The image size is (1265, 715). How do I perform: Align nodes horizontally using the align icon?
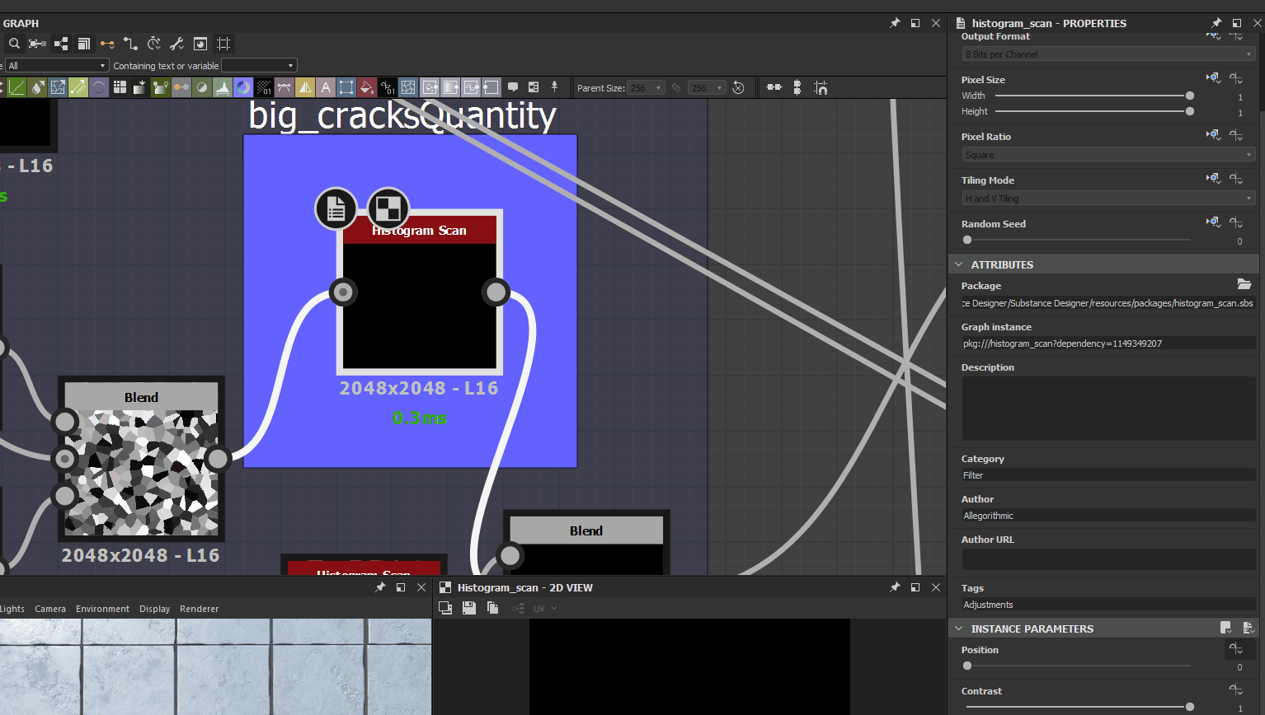[774, 87]
